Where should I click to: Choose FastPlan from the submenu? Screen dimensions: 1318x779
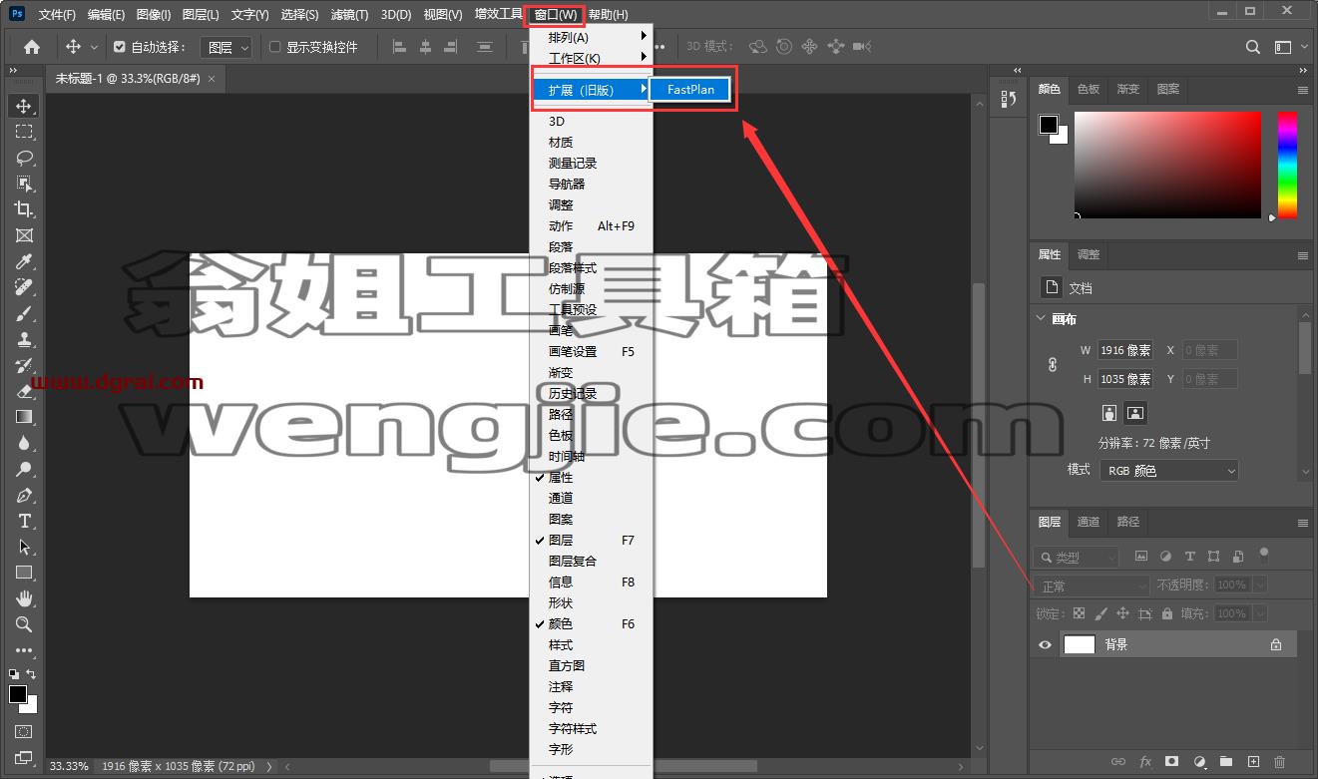tap(690, 90)
